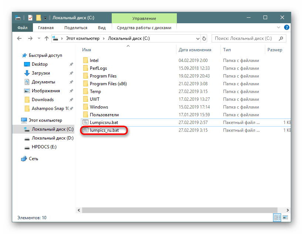Screen dimensions: 303x234
Task: Click inside the search box
Action: (x=248, y=38)
